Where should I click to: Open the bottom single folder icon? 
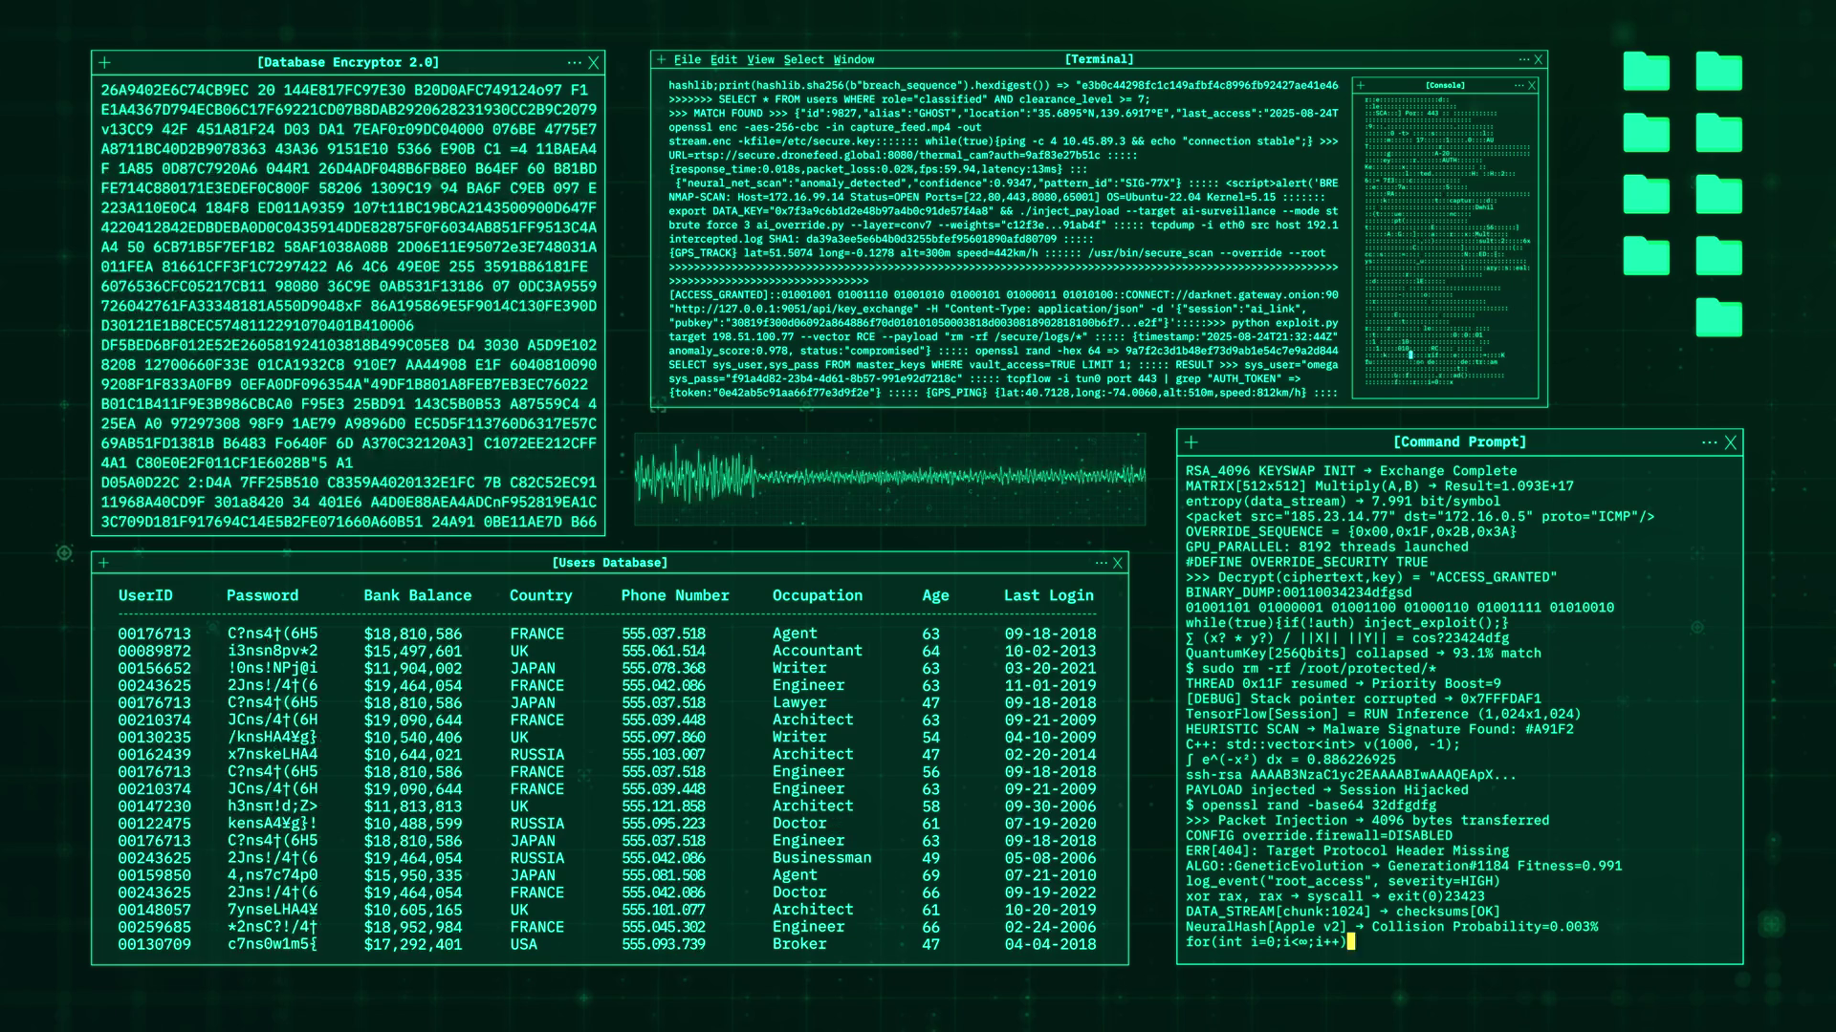(x=1718, y=317)
